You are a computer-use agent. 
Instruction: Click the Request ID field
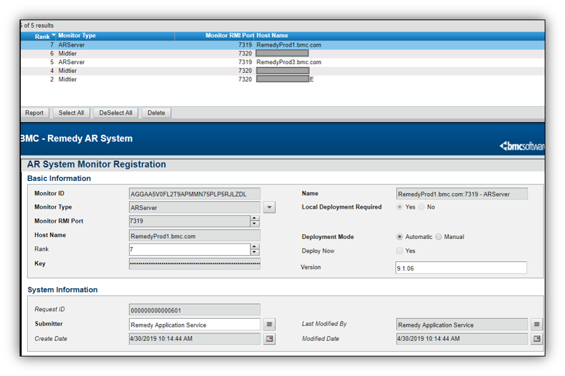195,310
